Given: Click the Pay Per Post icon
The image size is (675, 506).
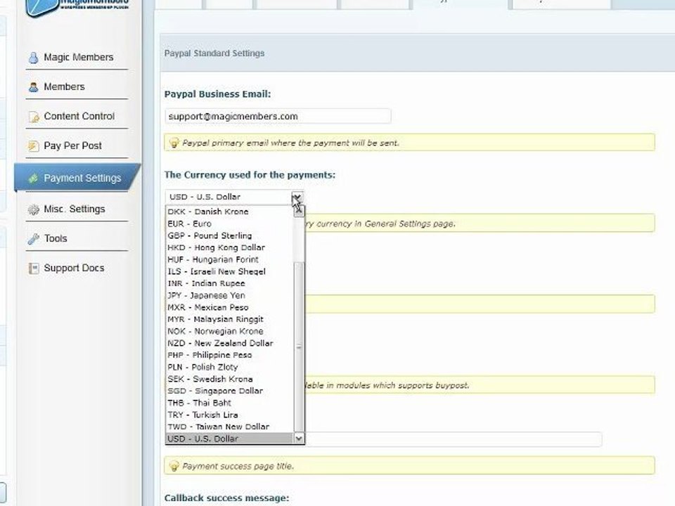Looking at the screenshot, I should pyautogui.click(x=33, y=146).
